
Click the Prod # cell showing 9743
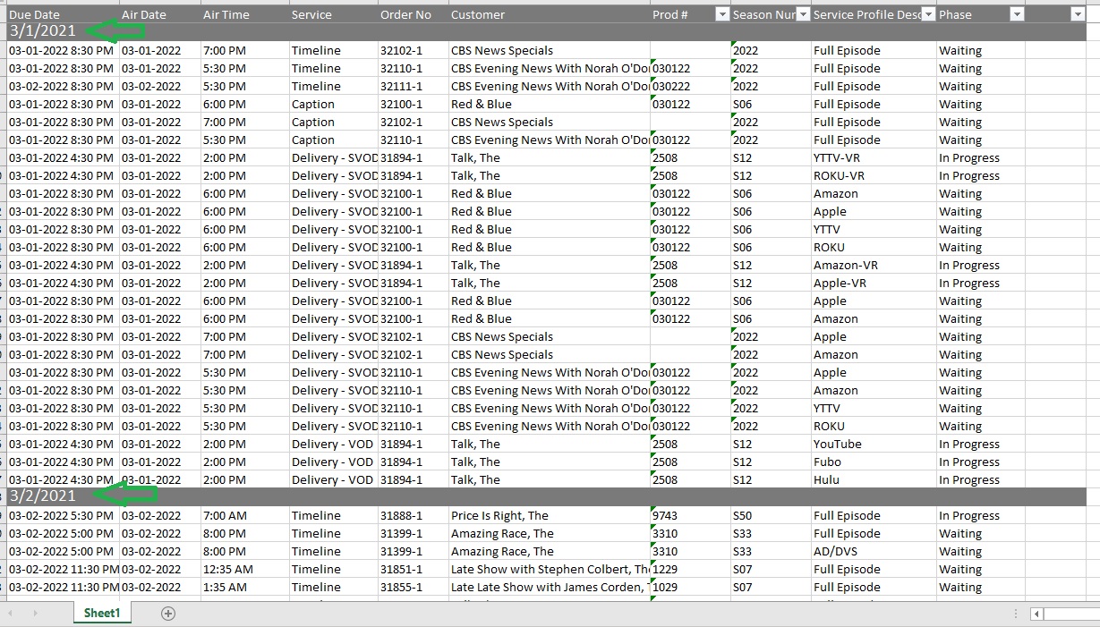coord(690,515)
